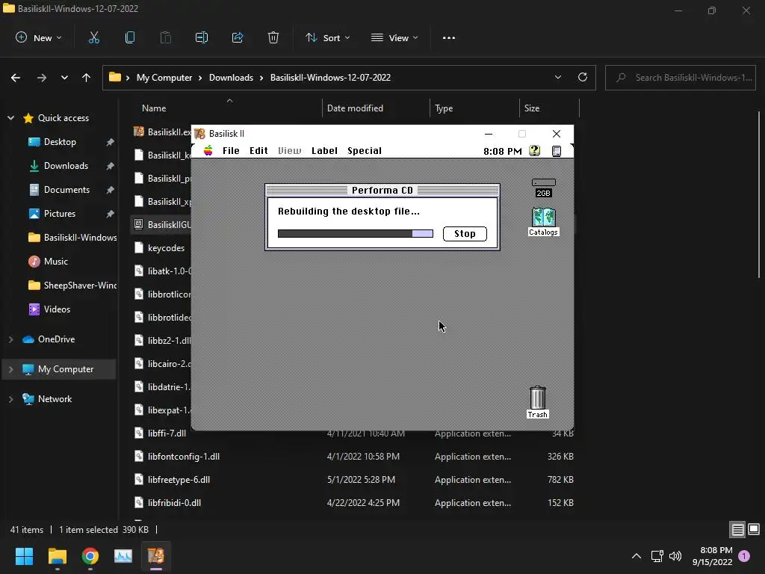Open the resource monitor taskbar icon
This screenshot has width=765, height=574.
(x=123, y=556)
